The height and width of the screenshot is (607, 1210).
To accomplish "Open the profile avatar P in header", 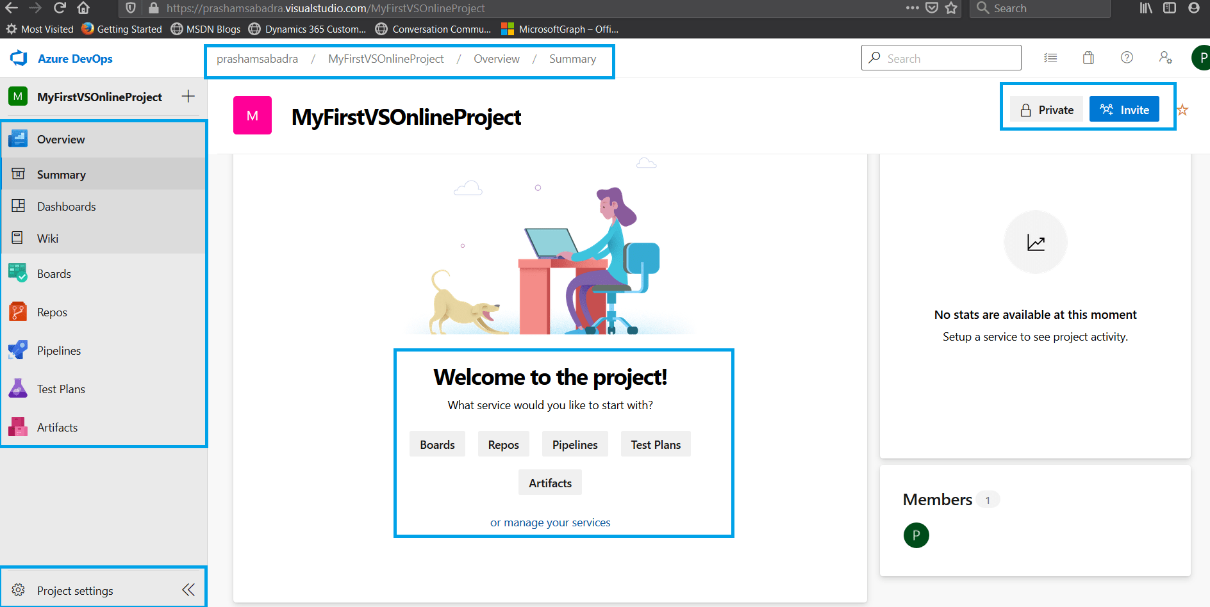I will 1202,58.
